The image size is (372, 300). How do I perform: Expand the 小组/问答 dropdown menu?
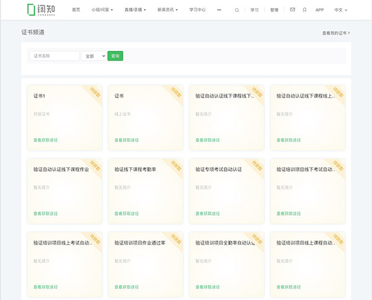click(x=102, y=10)
